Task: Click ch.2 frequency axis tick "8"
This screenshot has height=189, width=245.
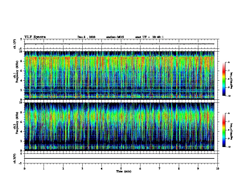Action: point(21,112)
